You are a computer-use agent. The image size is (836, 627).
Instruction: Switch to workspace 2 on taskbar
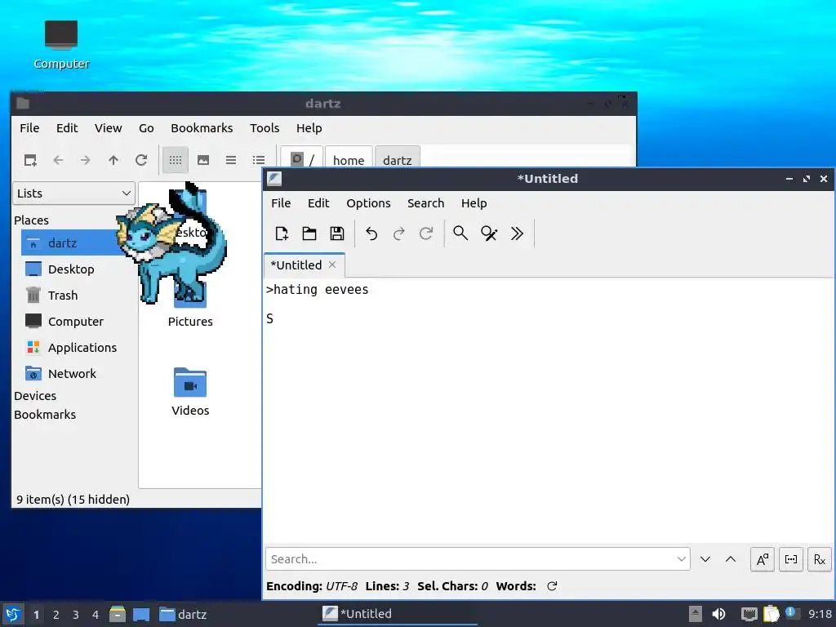click(x=56, y=615)
